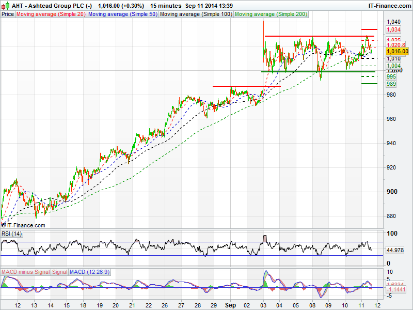Click the green 989 price level tag
Viewport: 413px width, 310px height.
(x=391, y=83)
